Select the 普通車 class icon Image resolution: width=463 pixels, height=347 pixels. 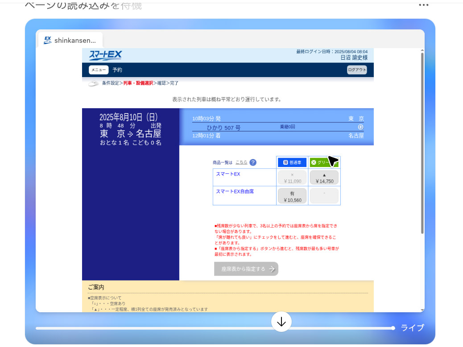[292, 162]
